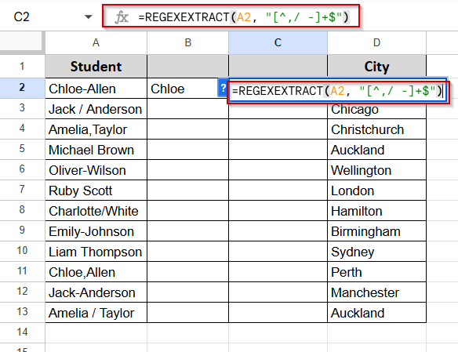Select the Christchurch city cell

coord(376,129)
